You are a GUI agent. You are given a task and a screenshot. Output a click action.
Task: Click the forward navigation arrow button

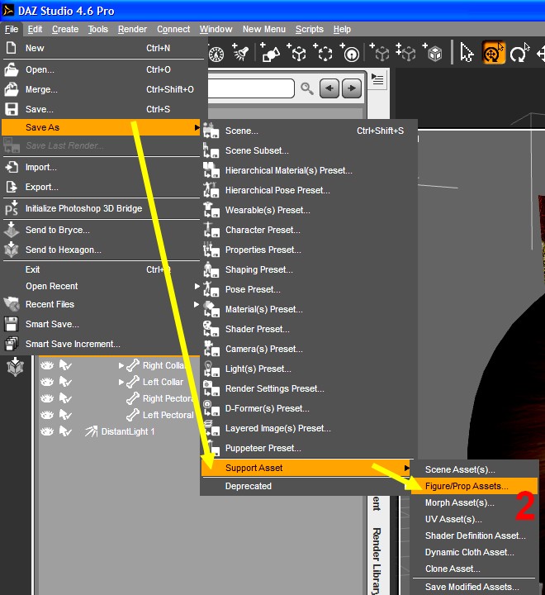(x=352, y=88)
